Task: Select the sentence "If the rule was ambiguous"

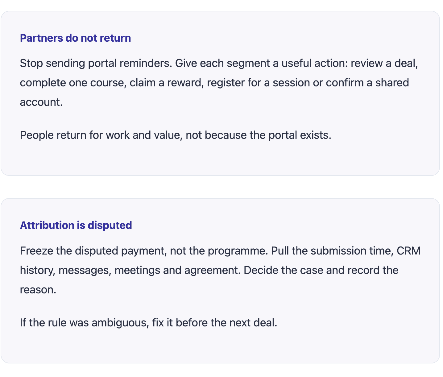Action: click(149, 323)
